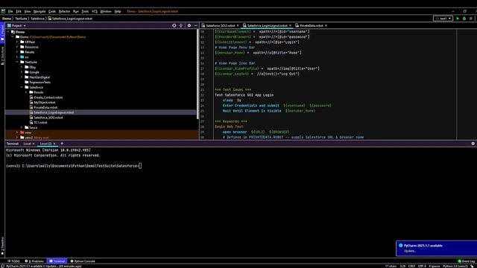Open the VCS menu
Image resolution: width=477 pixels, height=268 pixels.
(x=95, y=11)
